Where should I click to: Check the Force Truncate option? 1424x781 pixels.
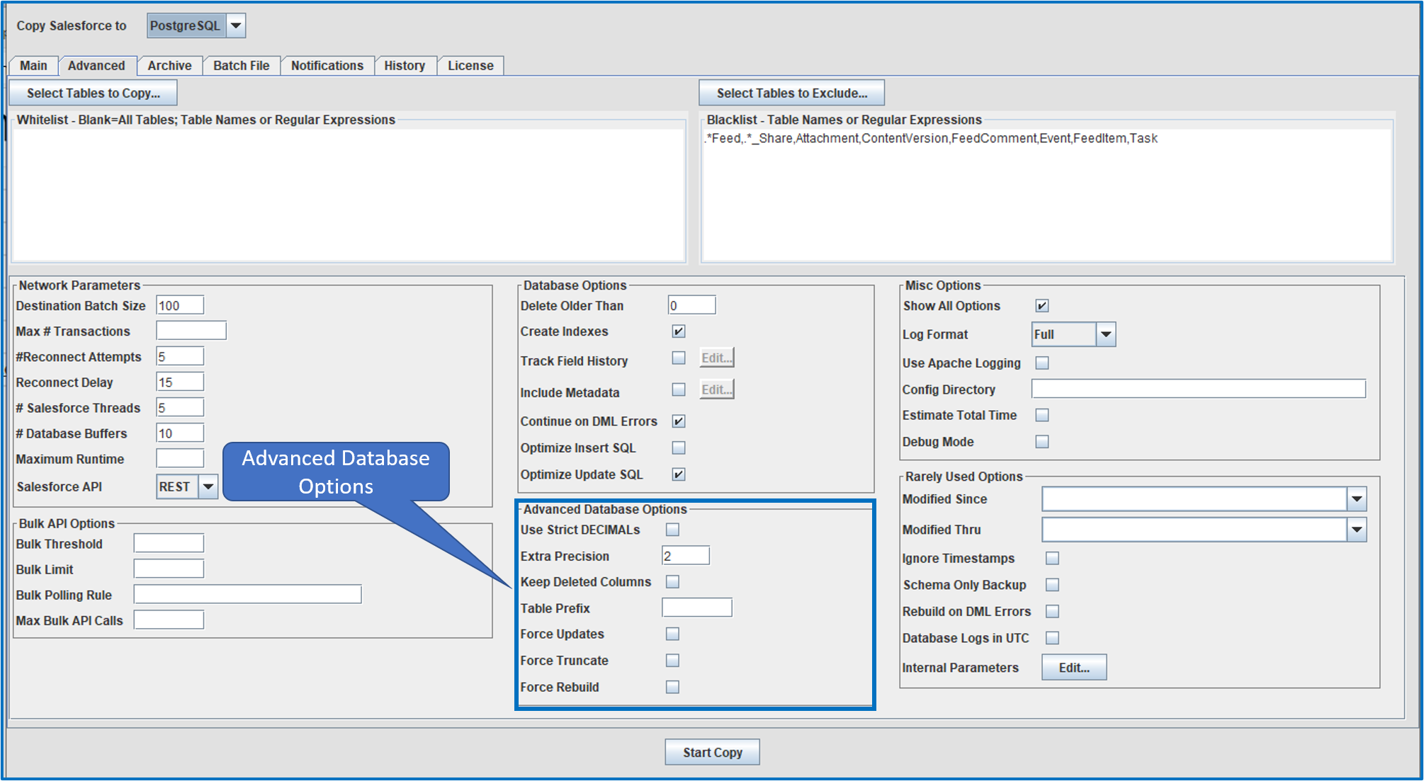tap(672, 660)
